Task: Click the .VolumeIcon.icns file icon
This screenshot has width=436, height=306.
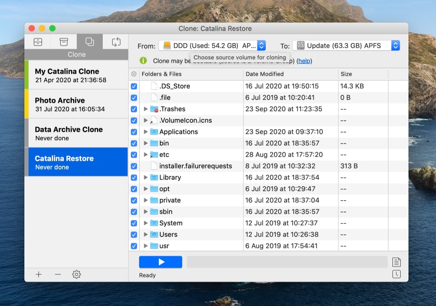Action: (x=154, y=120)
